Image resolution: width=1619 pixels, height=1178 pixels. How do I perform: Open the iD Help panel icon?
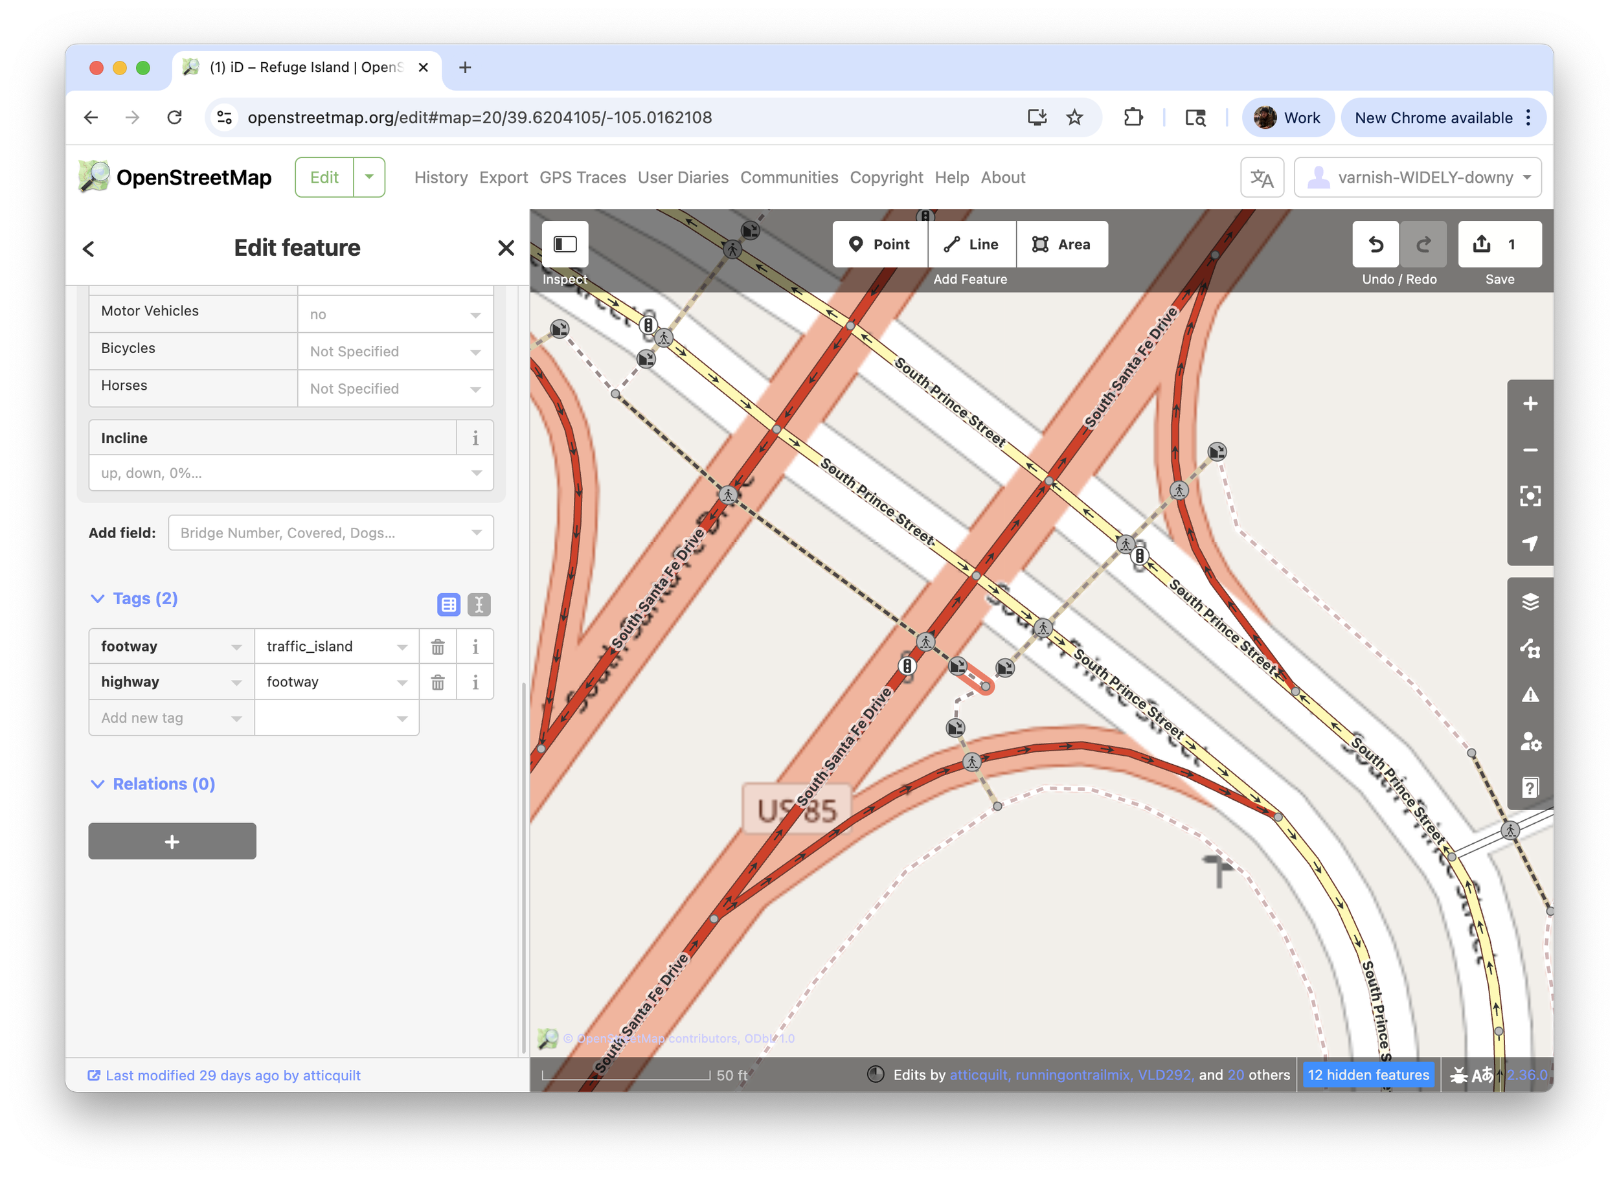click(1530, 787)
